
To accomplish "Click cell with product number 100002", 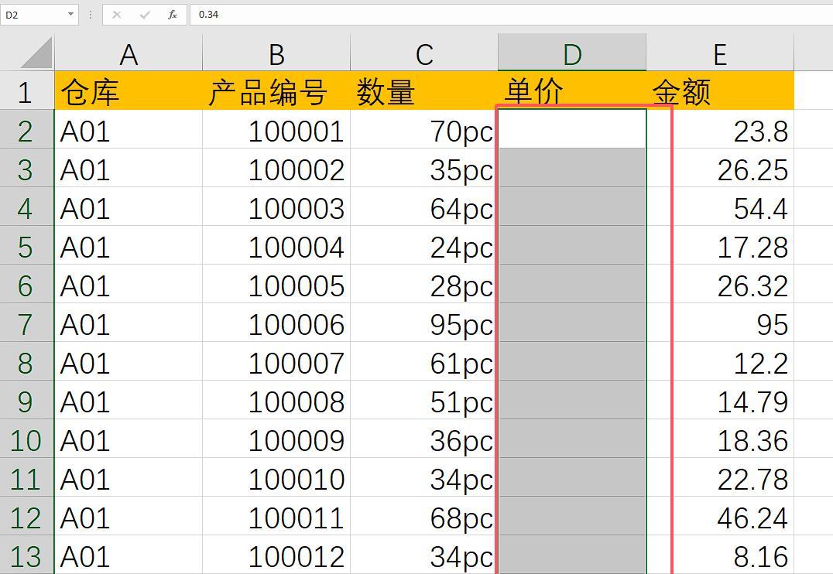I will [x=276, y=169].
